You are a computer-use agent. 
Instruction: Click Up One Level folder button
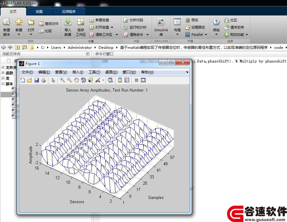(x=17, y=47)
